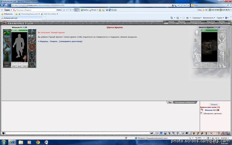Open the info icon next to Шахта Арилло [??]
Screen dimensions: 232x145
219,27
